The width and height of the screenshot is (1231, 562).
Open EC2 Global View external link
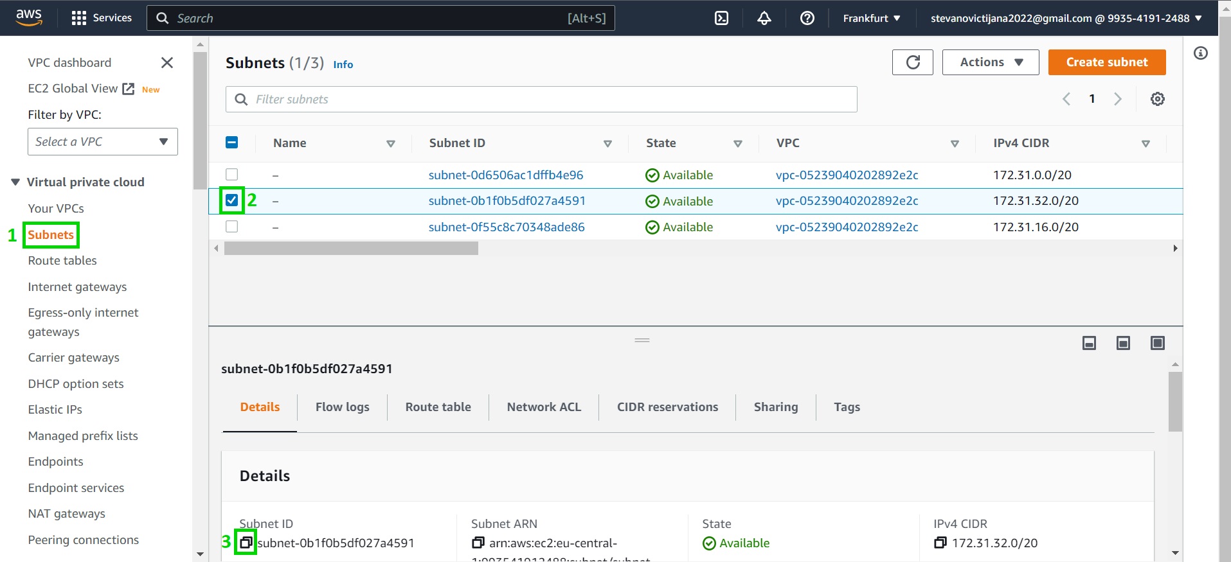pyautogui.click(x=81, y=89)
